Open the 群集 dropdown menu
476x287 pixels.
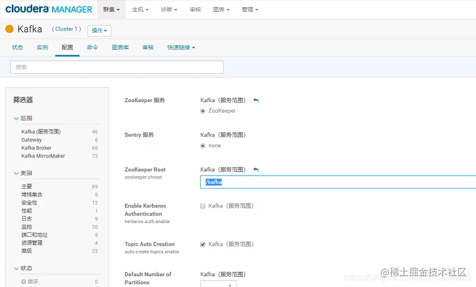click(x=111, y=10)
